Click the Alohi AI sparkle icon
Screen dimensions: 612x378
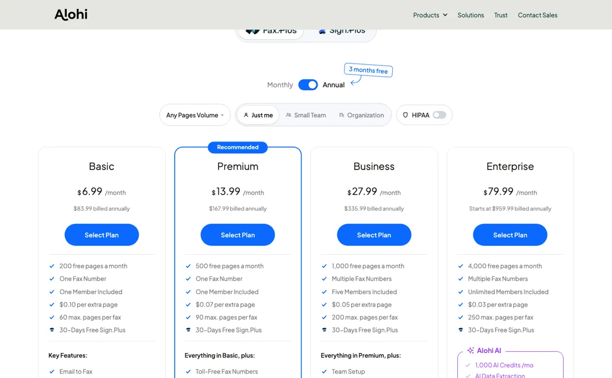pyautogui.click(x=471, y=350)
